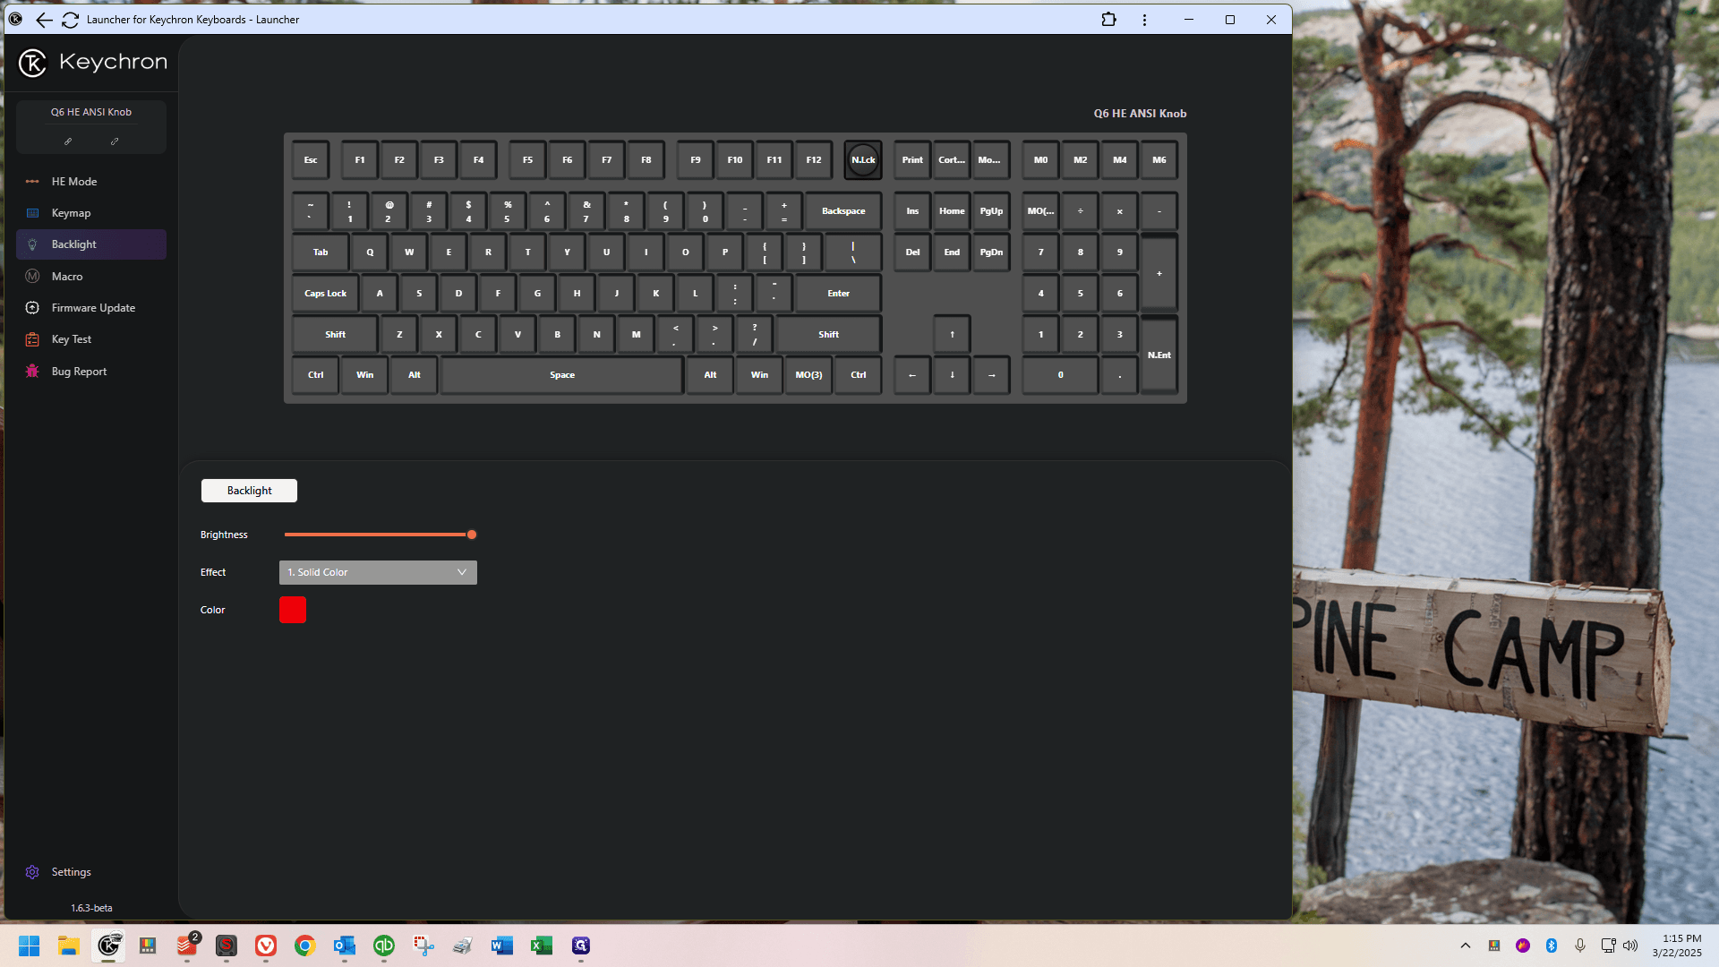Click the M0 macro key
The image size is (1719, 967).
point(1040,160)
